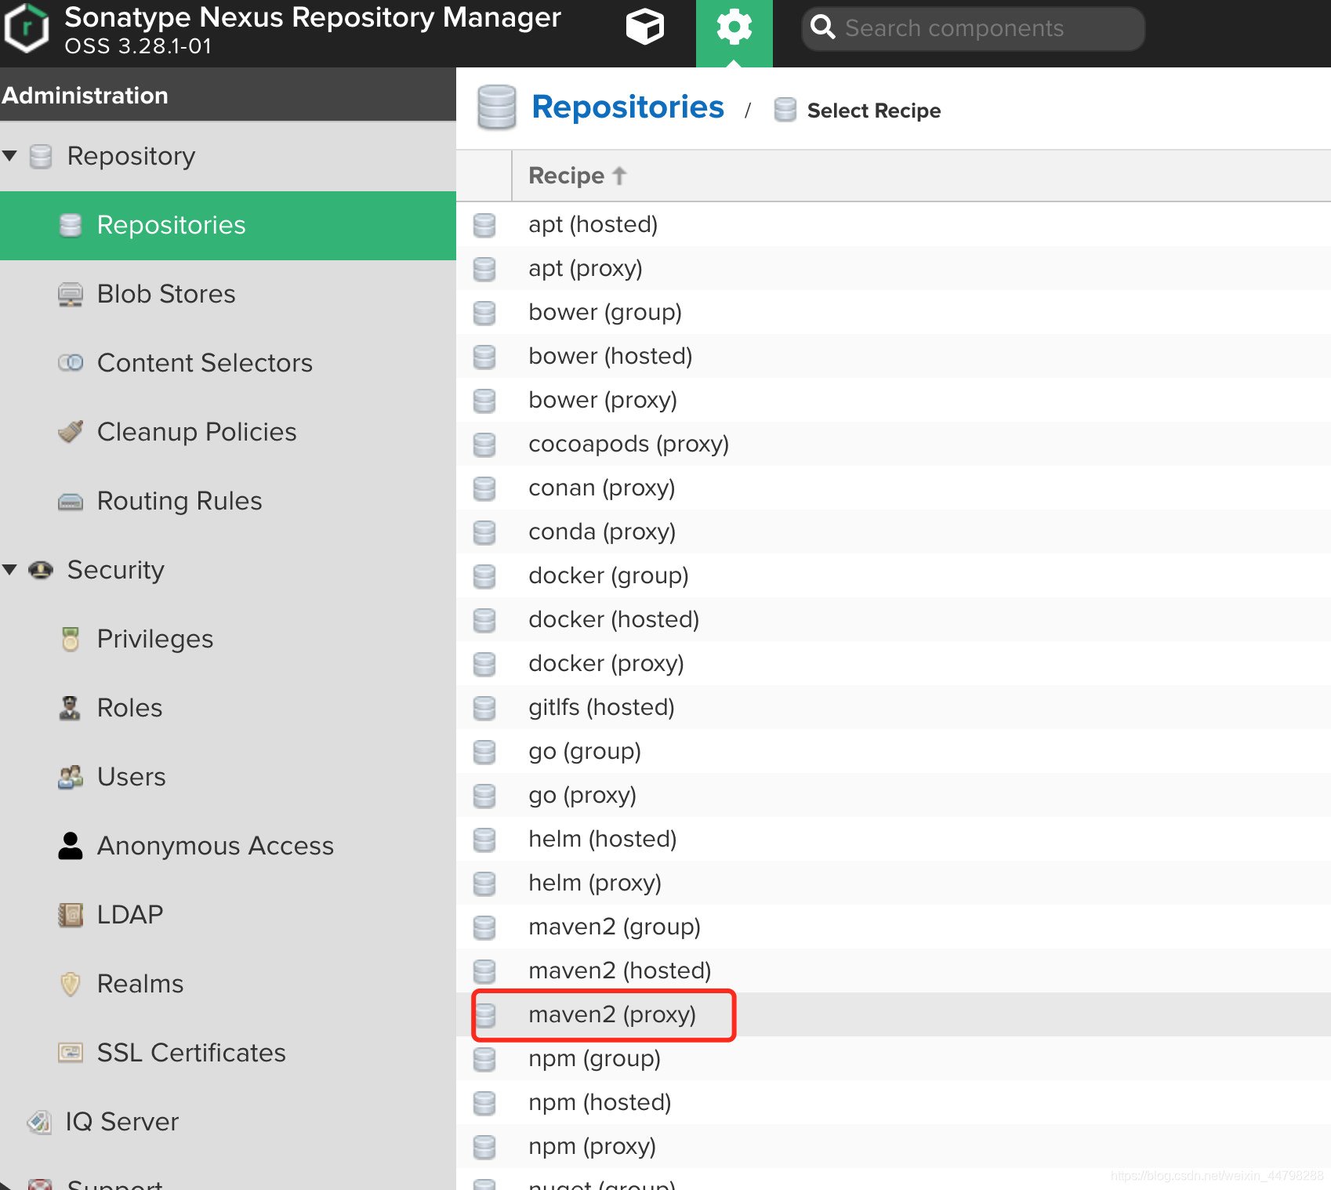This screenshot has height=1190, width=1331.
Task: Open Roles under Security
Action: click(228, 708)
